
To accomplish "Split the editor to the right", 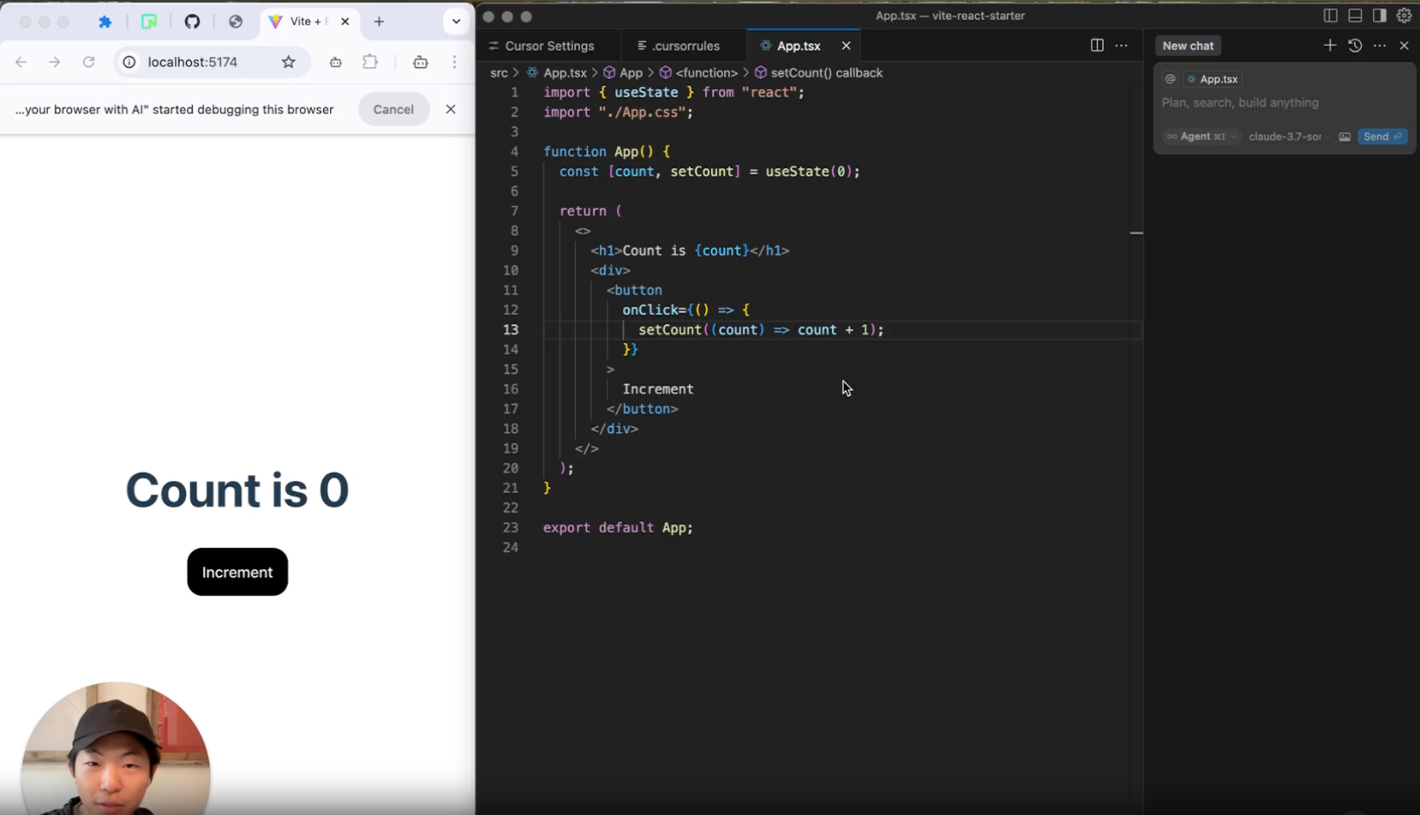I will point(1097,46).
